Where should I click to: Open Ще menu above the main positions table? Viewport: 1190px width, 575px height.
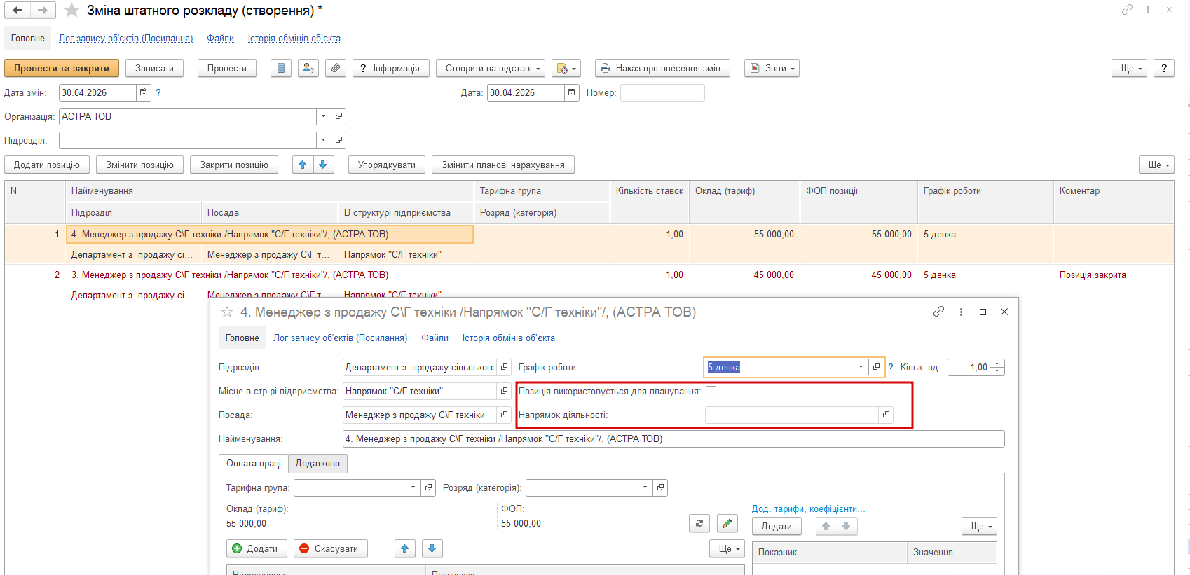tap(1156, 165)
